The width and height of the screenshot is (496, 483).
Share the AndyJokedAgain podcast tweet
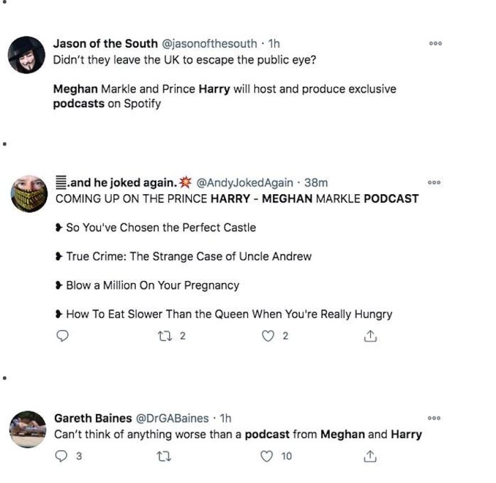(x=370, y=336)
